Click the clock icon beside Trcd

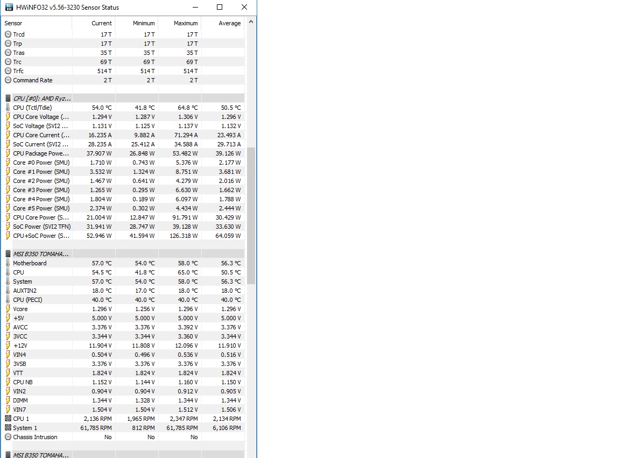point(8,34)
